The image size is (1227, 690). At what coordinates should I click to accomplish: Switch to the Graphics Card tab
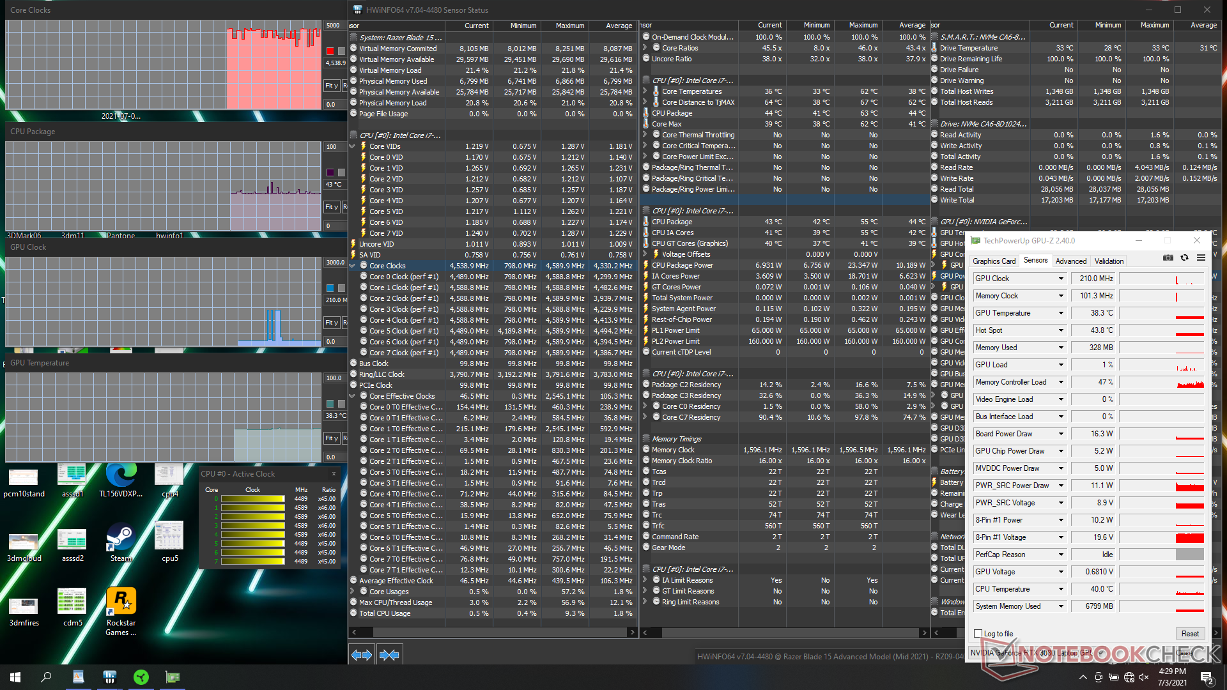click(994, 261)
